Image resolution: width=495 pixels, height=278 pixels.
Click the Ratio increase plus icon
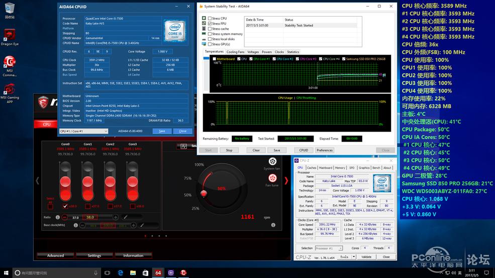coord(116,217)
